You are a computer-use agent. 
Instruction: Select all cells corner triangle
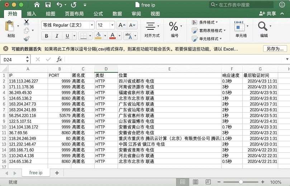pyautogui.click(x=4, y=69)
